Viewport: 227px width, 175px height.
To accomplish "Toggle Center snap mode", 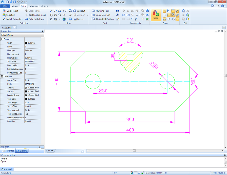I will pos(173,11).
